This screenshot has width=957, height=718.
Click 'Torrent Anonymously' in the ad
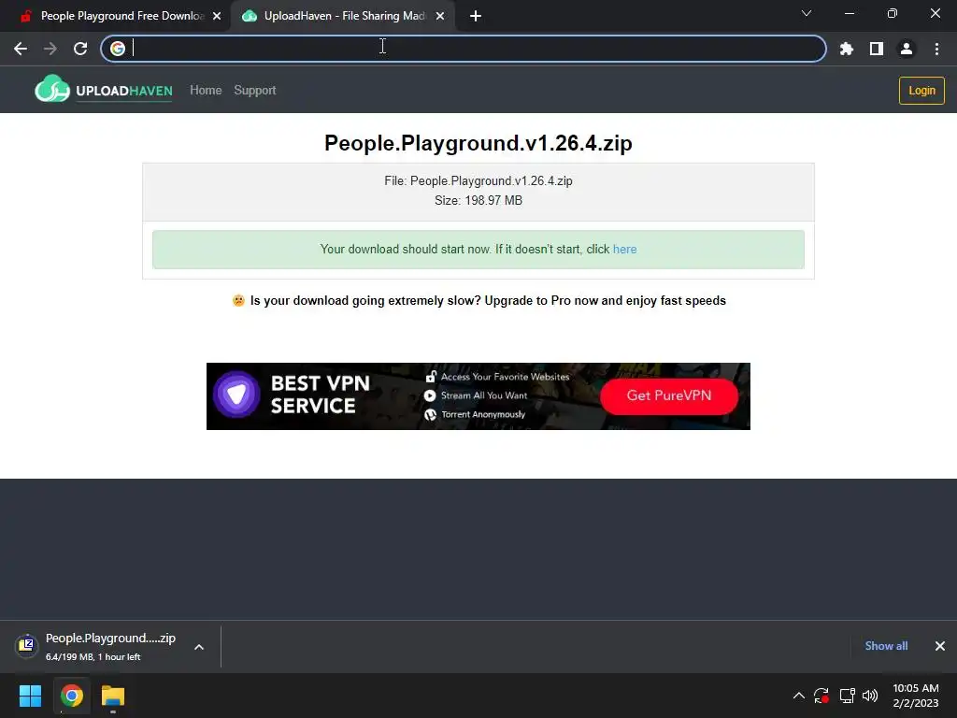tap(483, 414)
